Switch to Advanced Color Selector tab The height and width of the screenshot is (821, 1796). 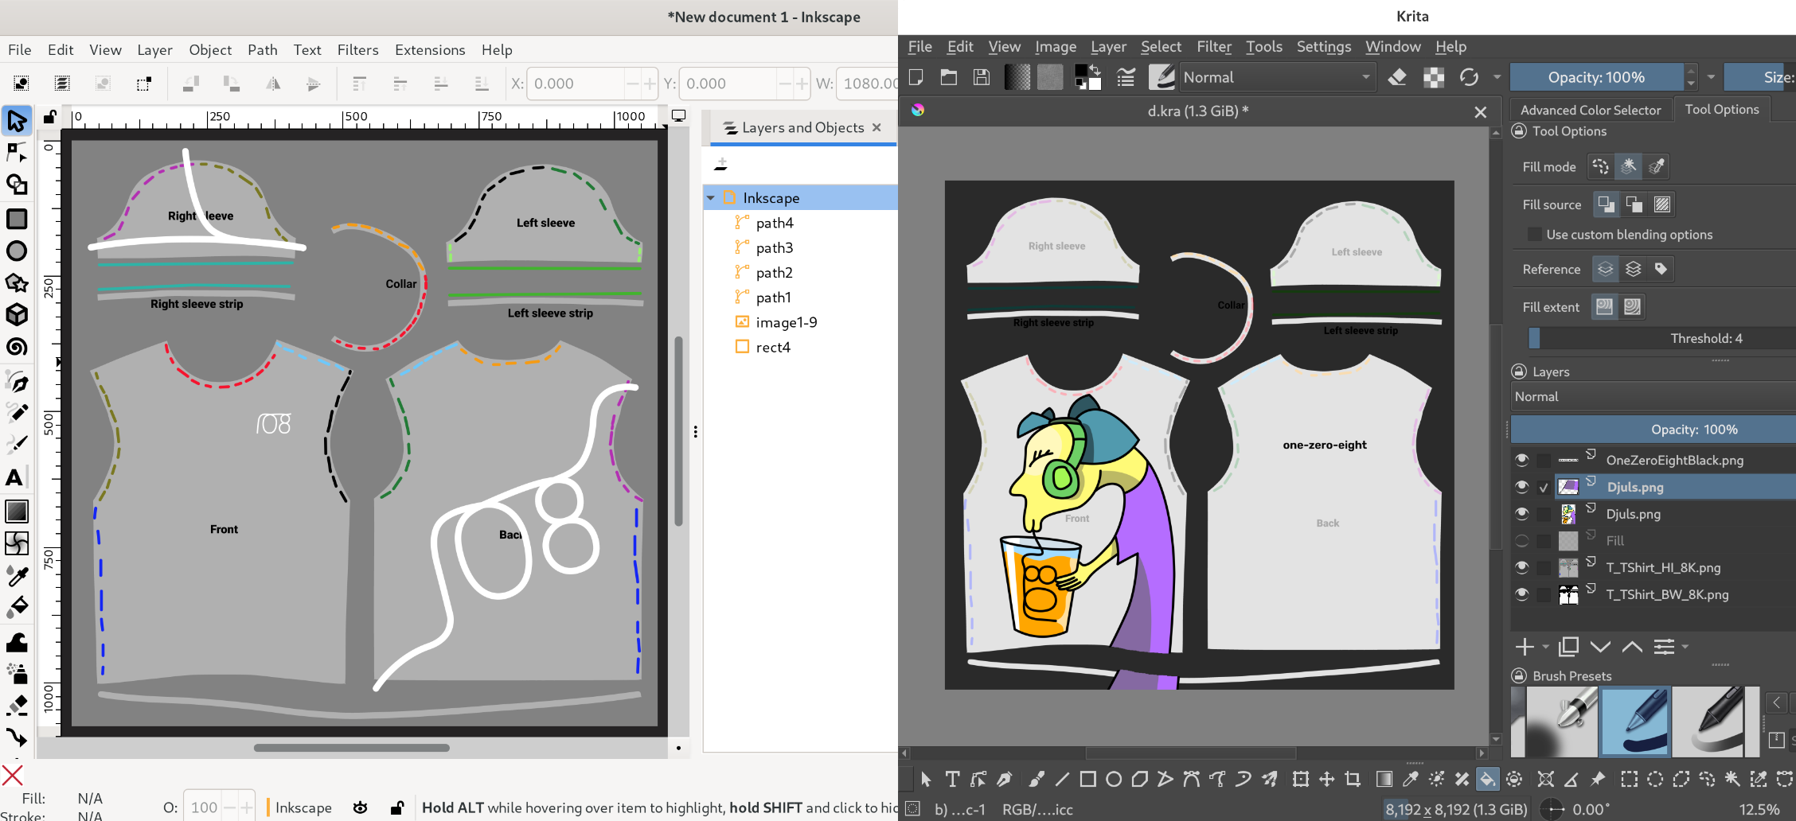(x=1590, y=110)
